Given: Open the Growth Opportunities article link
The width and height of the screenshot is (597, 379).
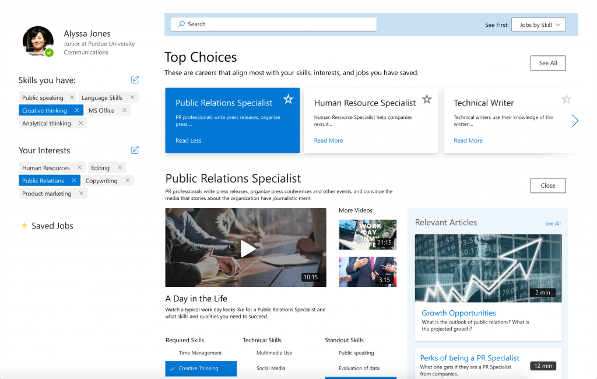Looking at the screenshot, I should tap(458, 313).
